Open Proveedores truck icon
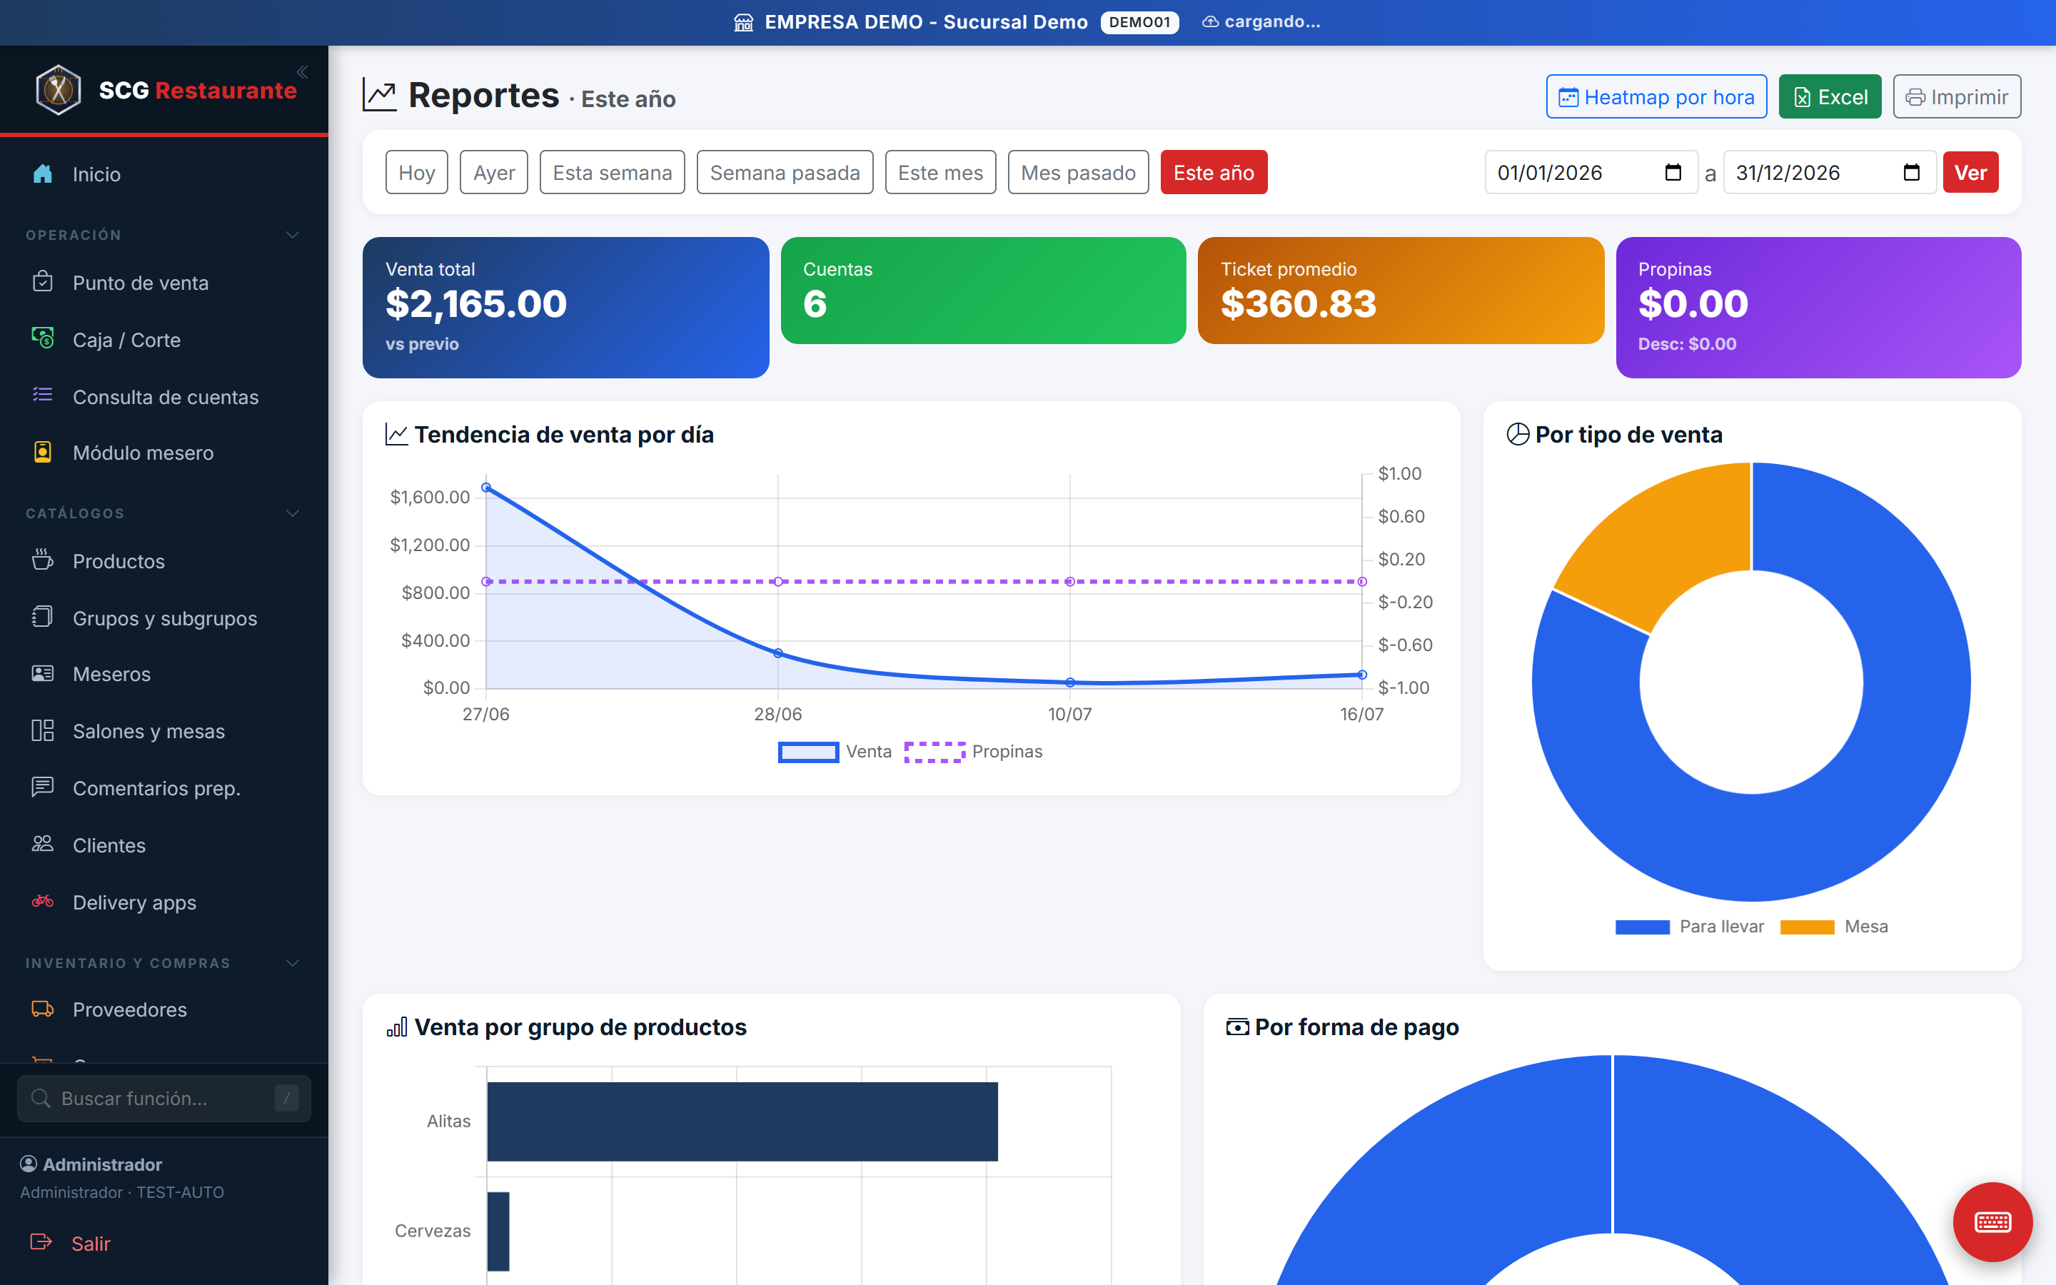This screenshot has width=2056, height=1285. tap(43, 1009)
